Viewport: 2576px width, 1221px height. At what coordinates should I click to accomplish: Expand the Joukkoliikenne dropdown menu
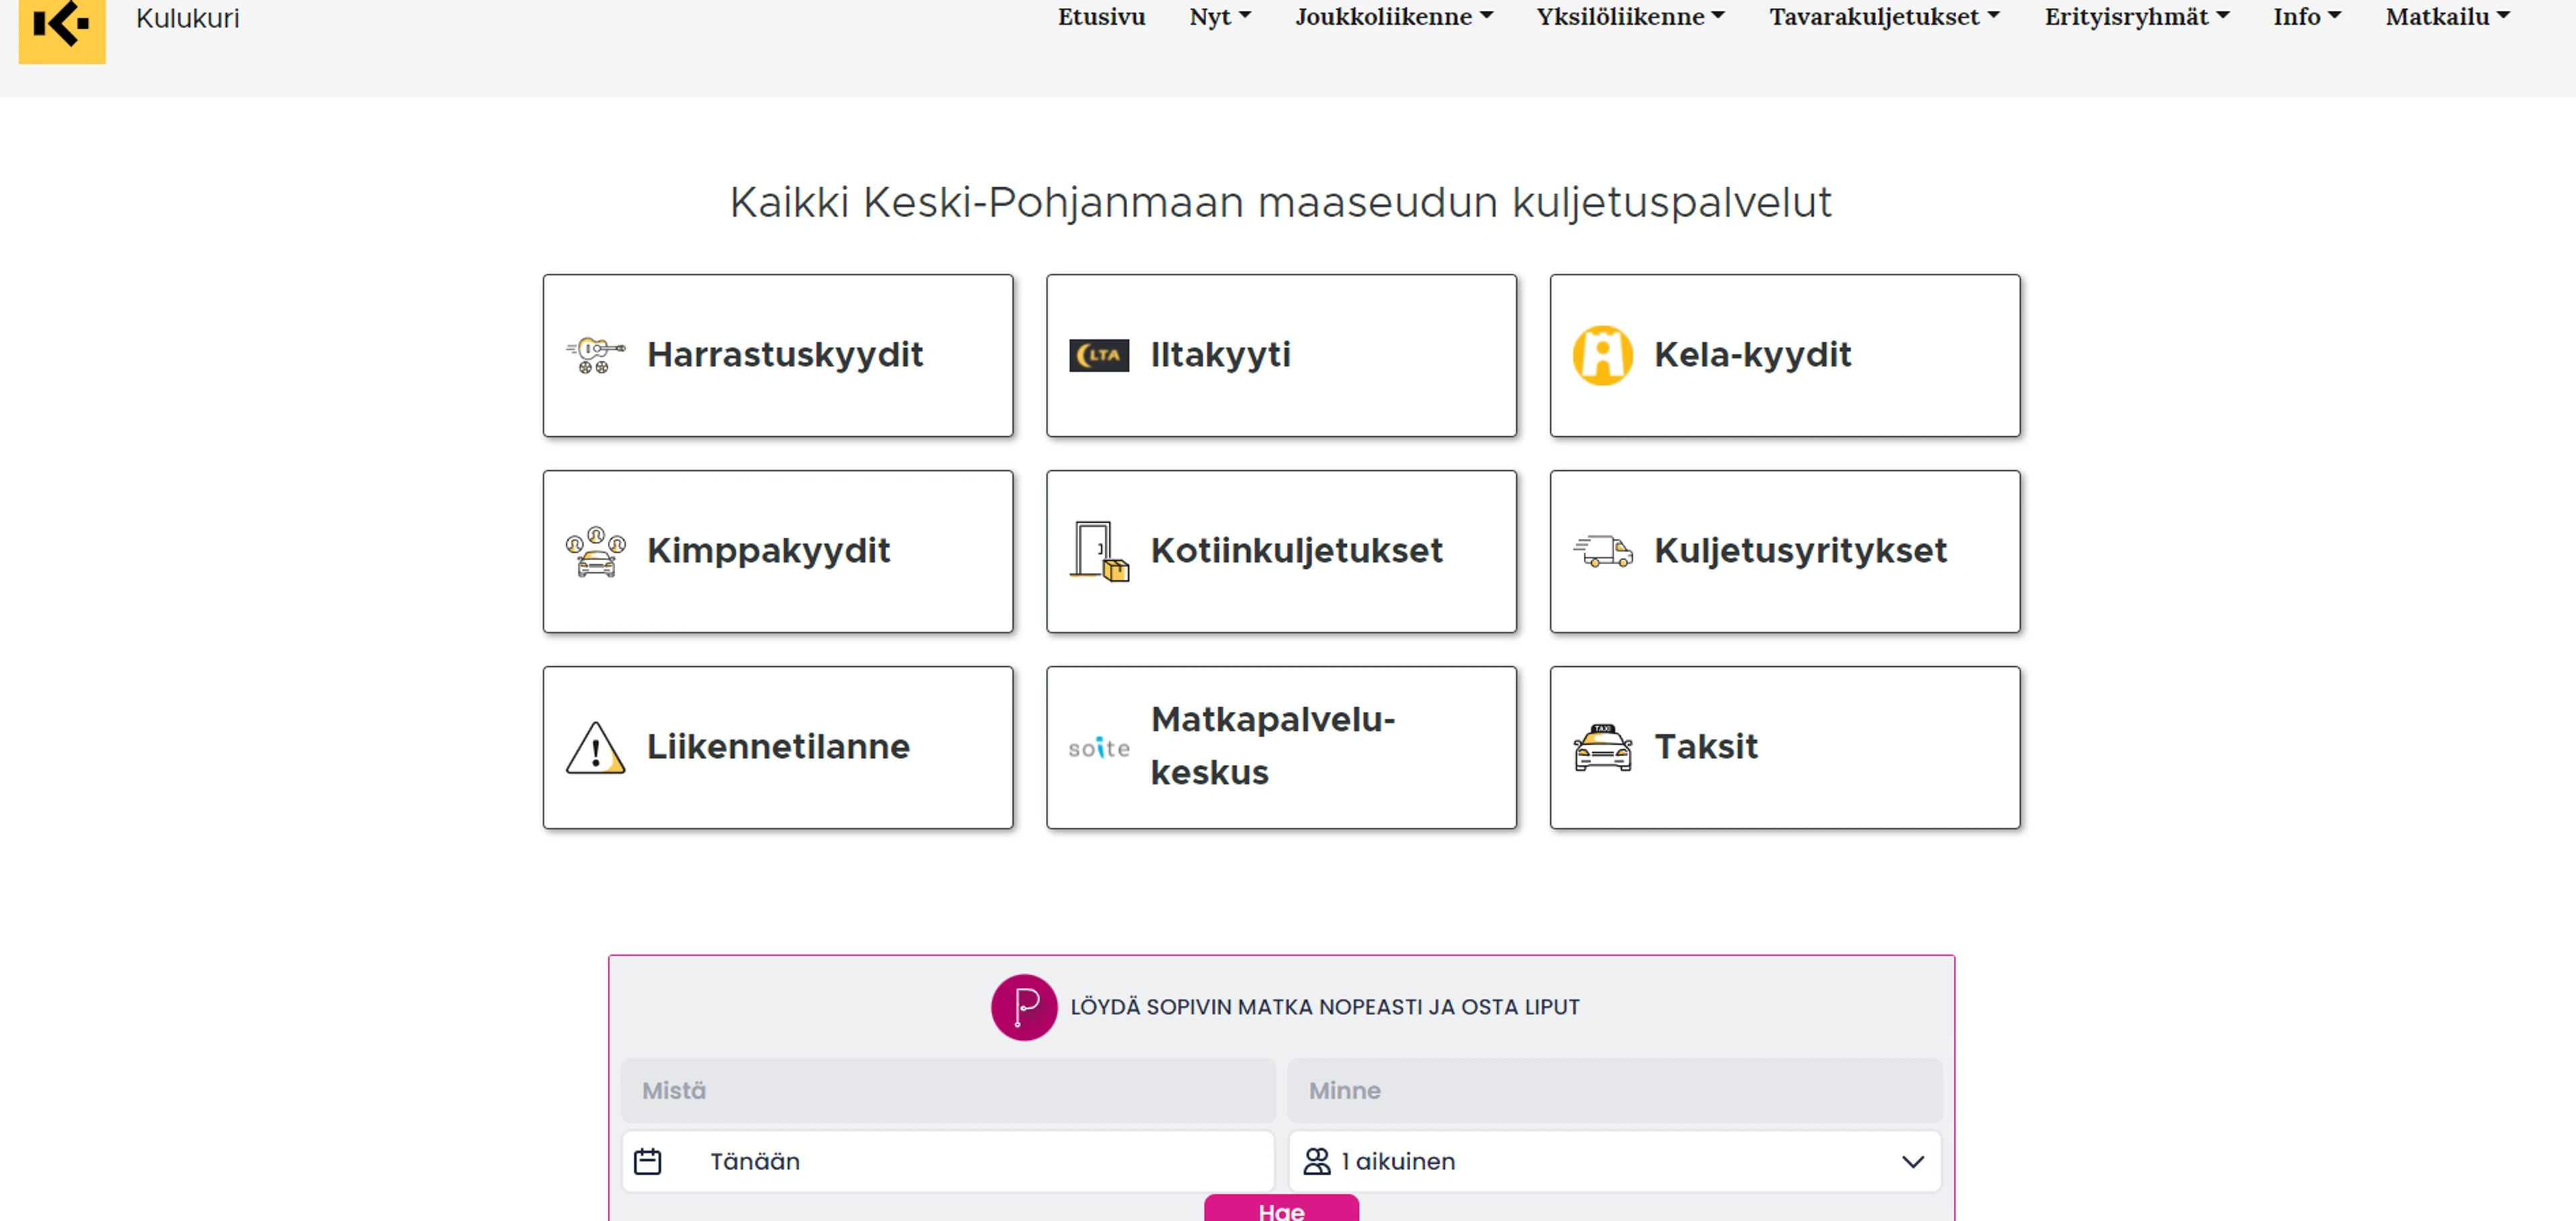(1394, 17)
